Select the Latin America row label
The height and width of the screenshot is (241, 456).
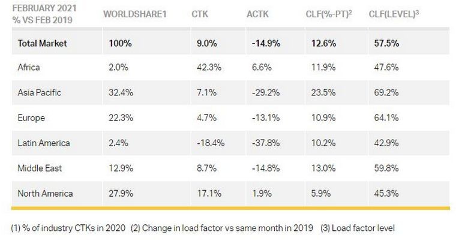[44, 143]
